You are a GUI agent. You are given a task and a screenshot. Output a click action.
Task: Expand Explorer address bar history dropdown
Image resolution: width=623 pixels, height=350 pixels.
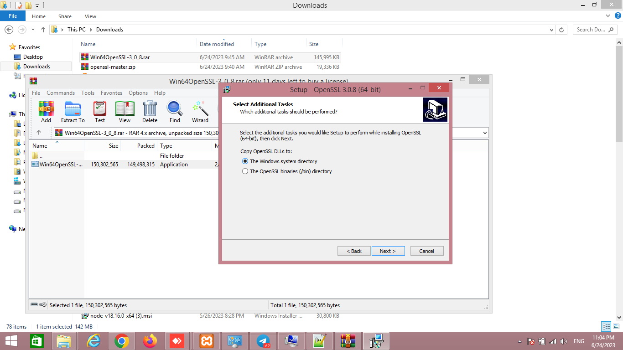[552, 30]
